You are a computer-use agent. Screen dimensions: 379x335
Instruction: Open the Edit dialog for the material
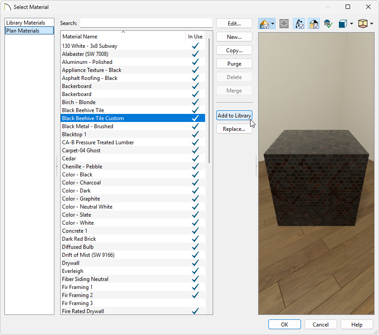(234, 23)
